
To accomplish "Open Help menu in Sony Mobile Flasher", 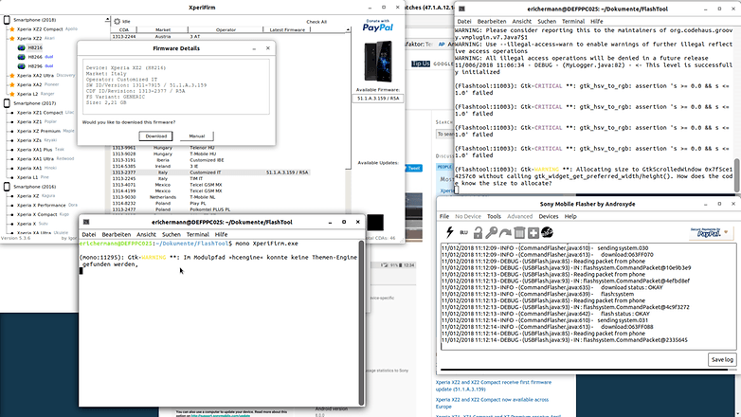I will tap(570, 216).
